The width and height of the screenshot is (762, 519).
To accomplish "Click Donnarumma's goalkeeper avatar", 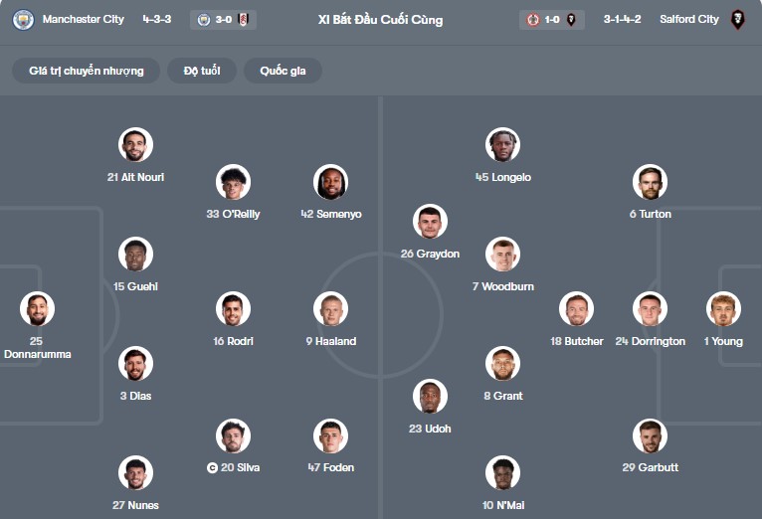I will point(37,309).
